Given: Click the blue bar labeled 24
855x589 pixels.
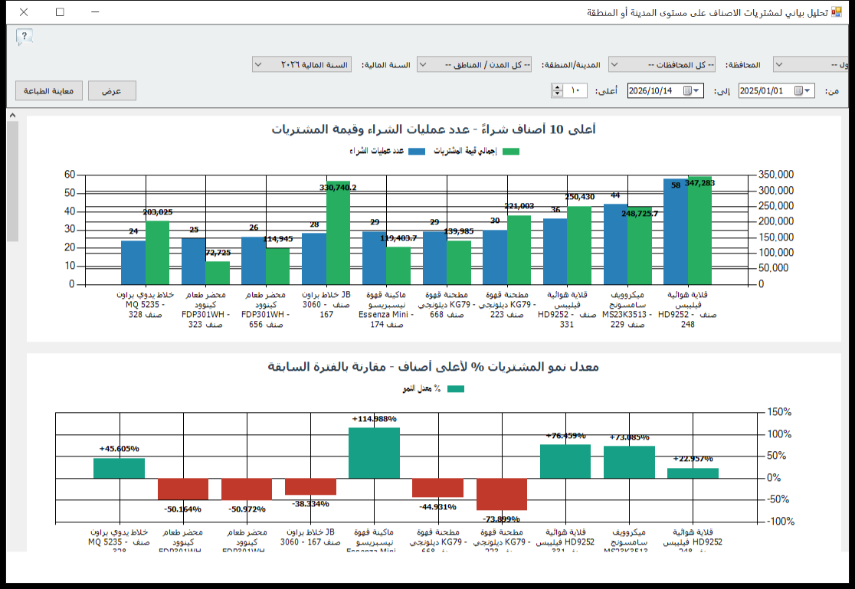Looking at the screenshot, I should coord(133,263).
